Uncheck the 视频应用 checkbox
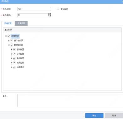123x119 pixels. 14,63
